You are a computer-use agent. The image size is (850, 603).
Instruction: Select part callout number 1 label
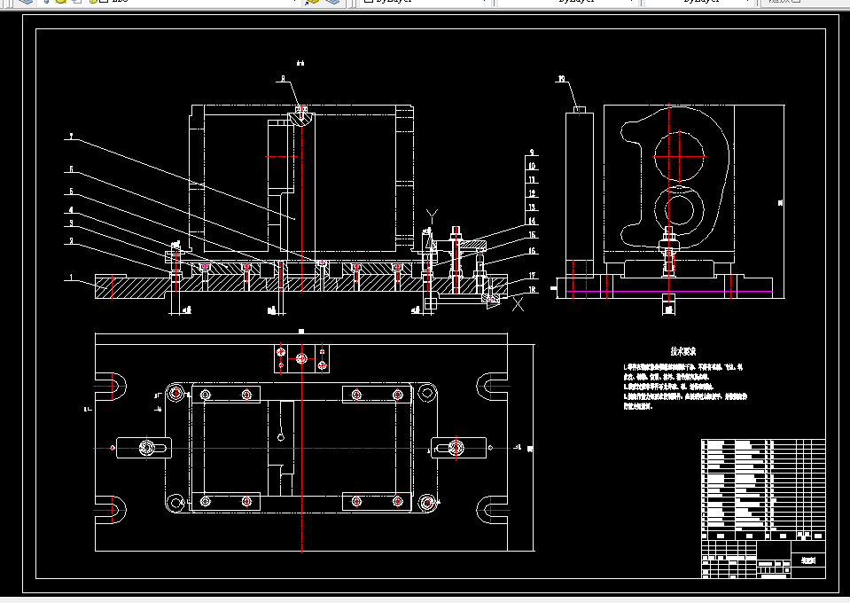[x=71, y=278]
